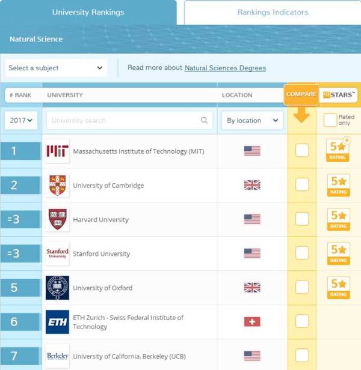The width and height of the screenshot is (361, 370).
Task: Check compare box for University of Cambridge
Action: pos(302,184)
